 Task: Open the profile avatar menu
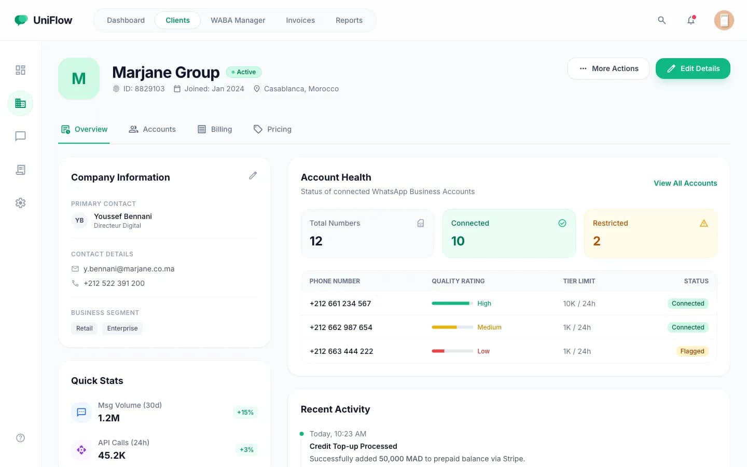point(724,20)
